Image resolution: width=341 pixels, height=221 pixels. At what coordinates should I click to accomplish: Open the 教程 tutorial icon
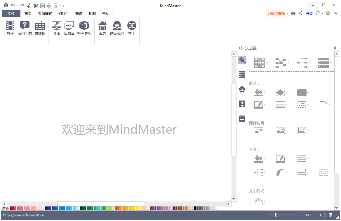(10, 28)
